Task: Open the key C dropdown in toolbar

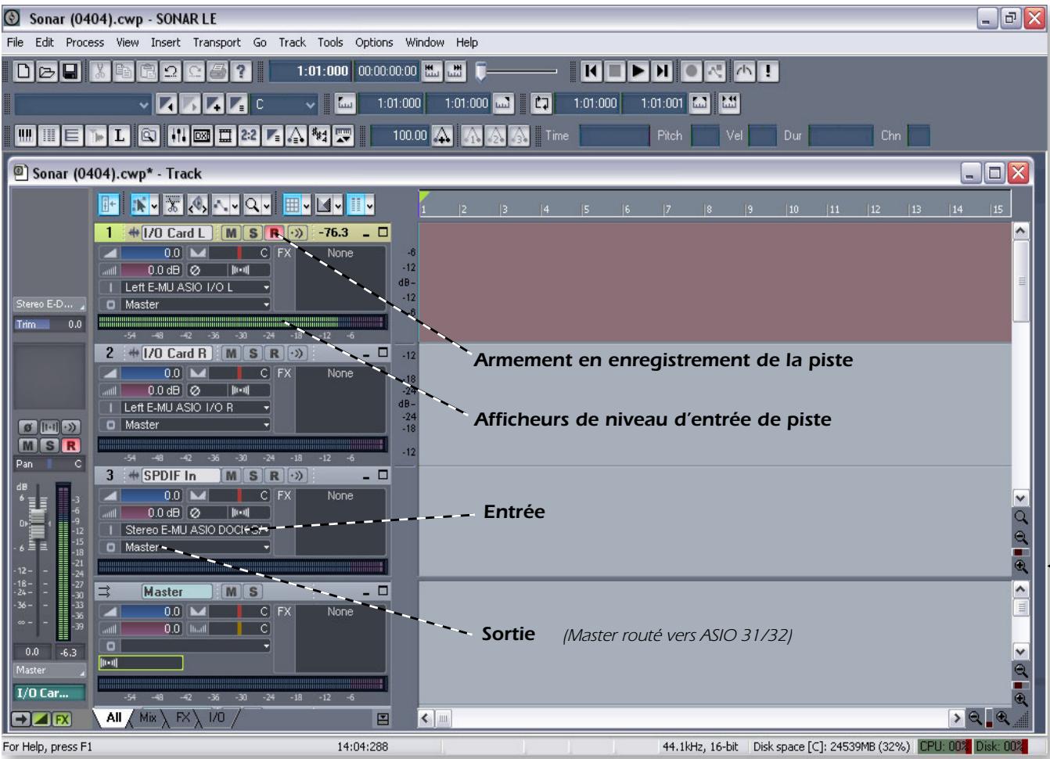Action: point(285,103)
